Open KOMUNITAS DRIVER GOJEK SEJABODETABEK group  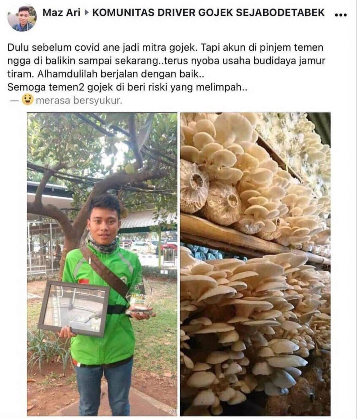[208, 12]
